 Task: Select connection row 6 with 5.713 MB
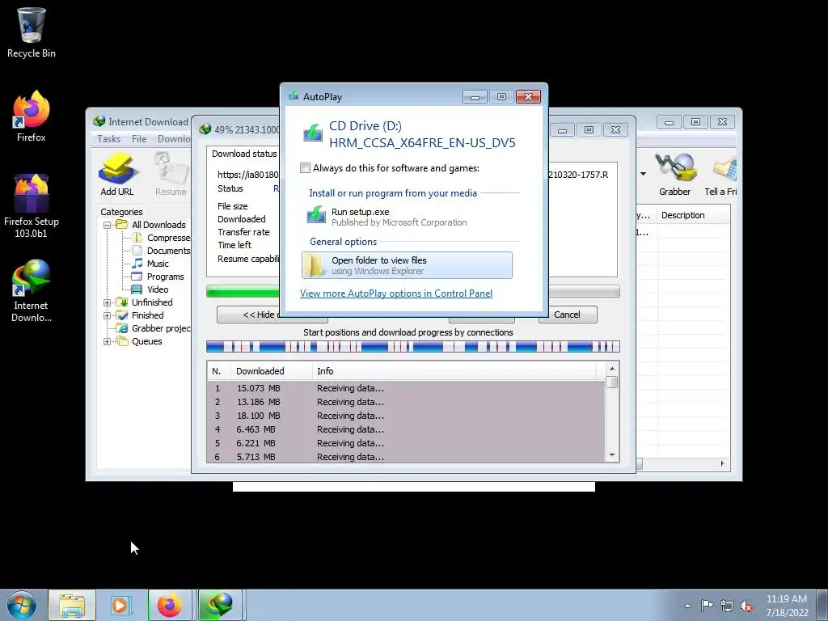tap(406, 457)
